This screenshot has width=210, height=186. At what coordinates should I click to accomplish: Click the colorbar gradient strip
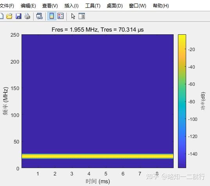[182, 101]
